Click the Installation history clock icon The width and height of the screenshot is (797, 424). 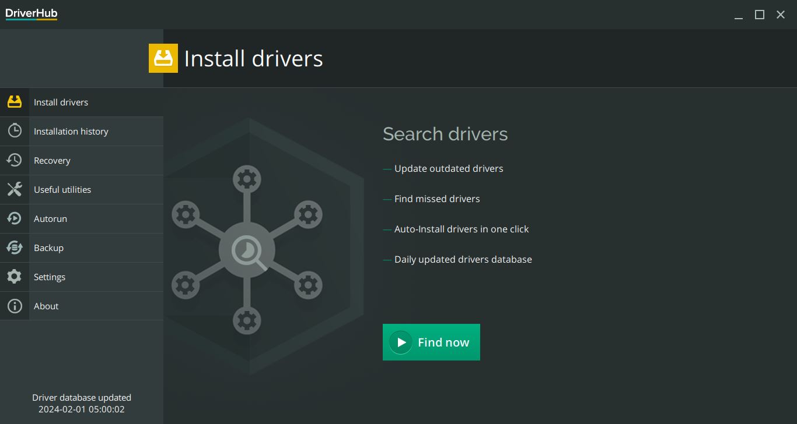coord(15,131)
